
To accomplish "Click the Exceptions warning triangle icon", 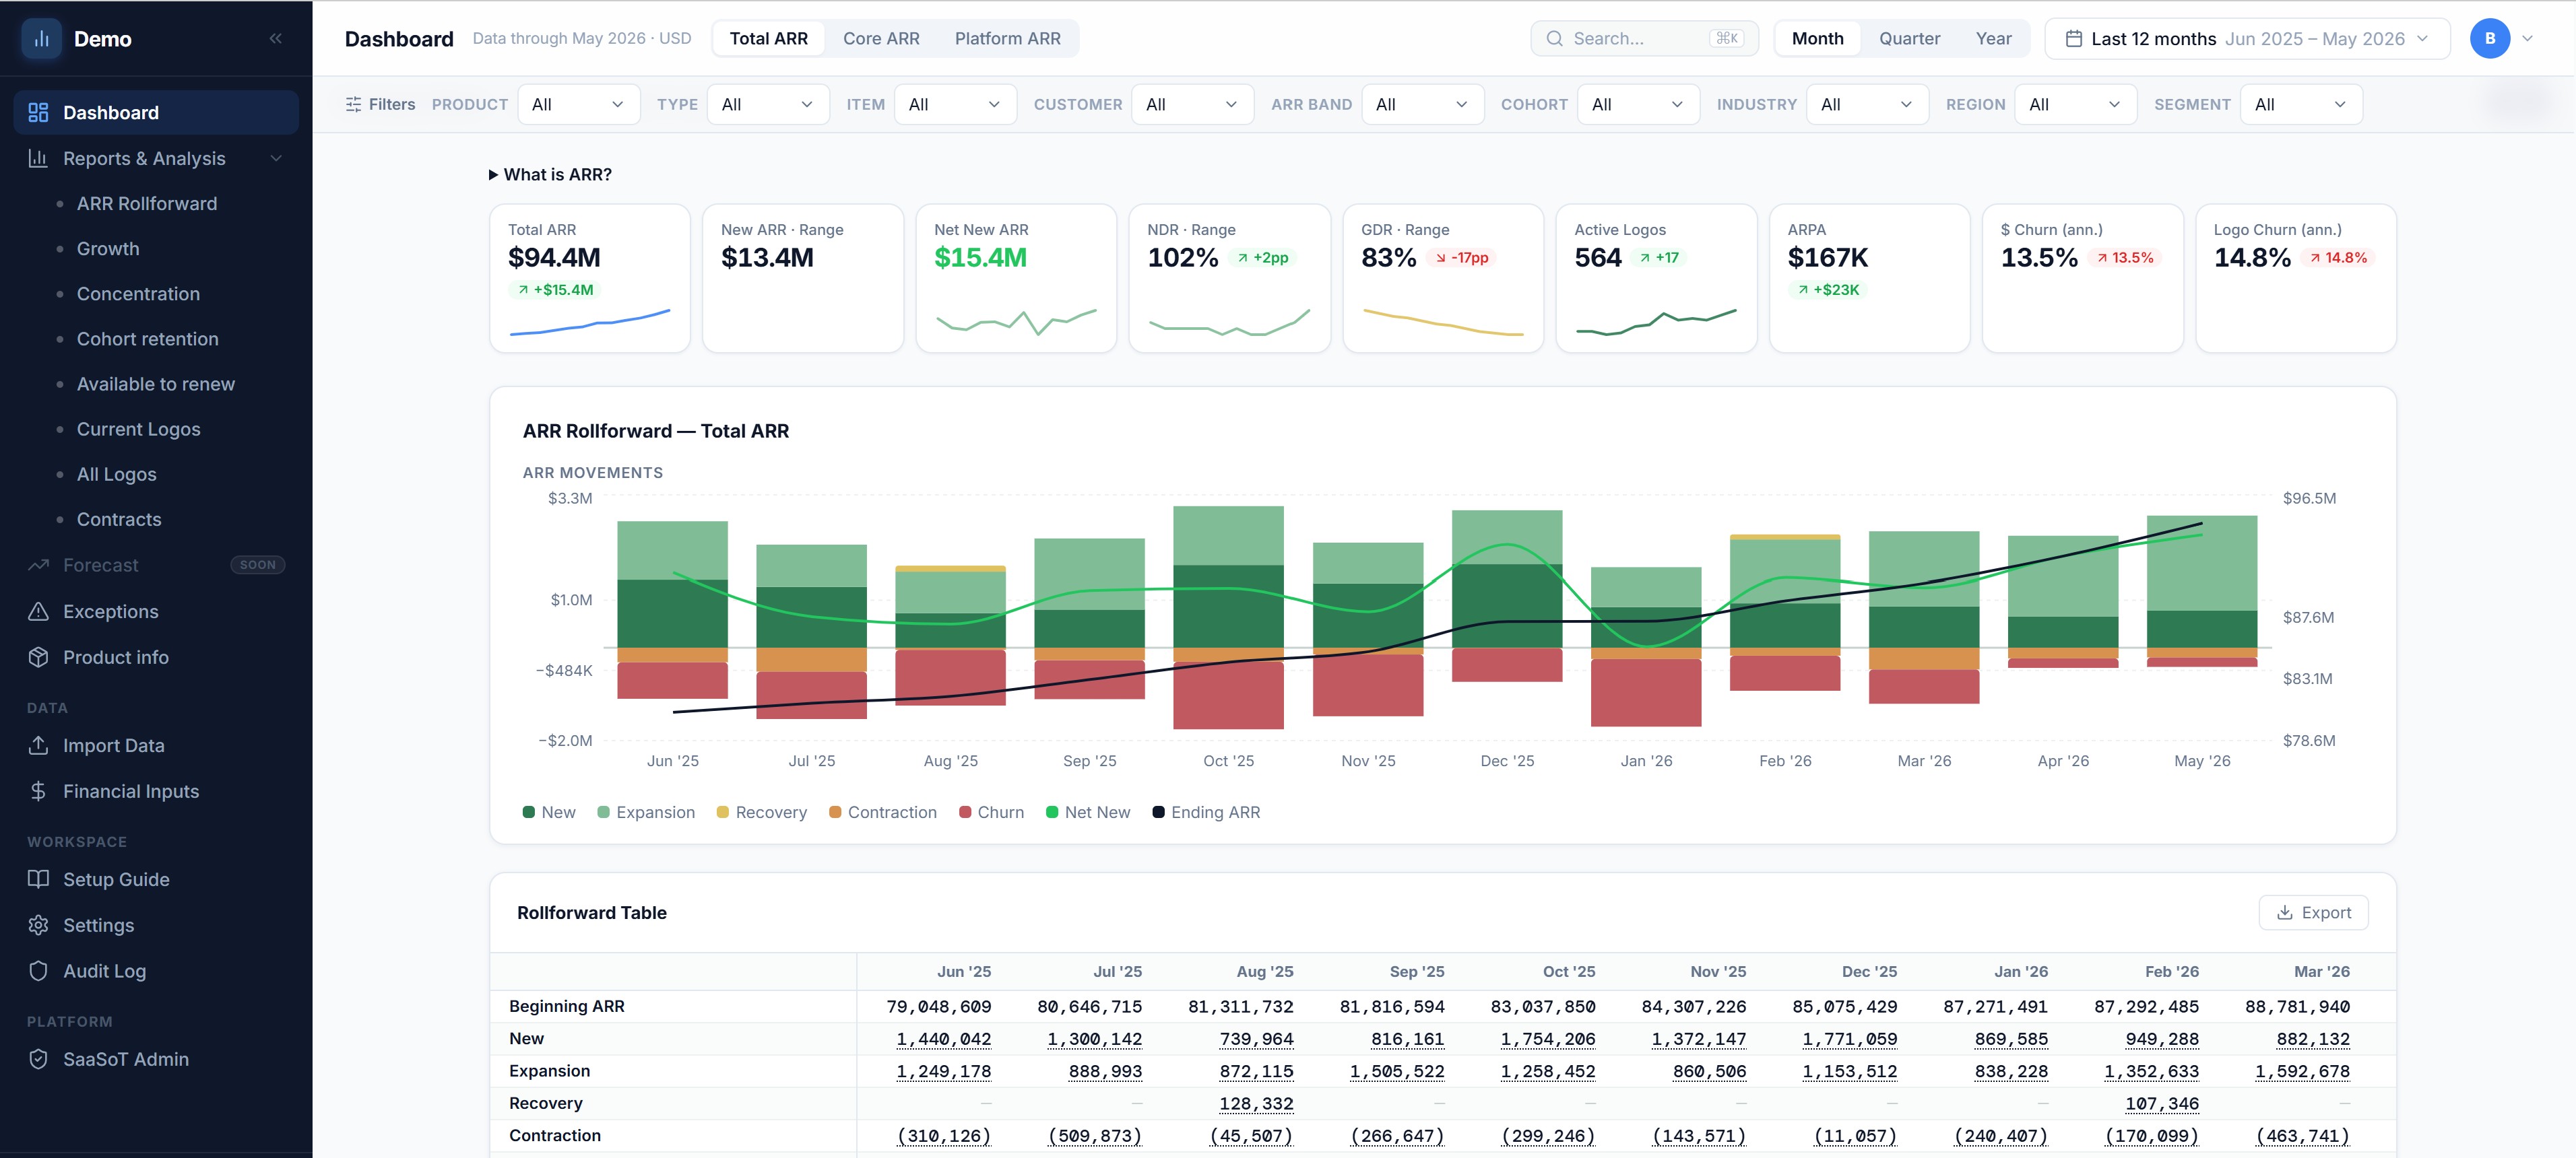I will 38,611.
